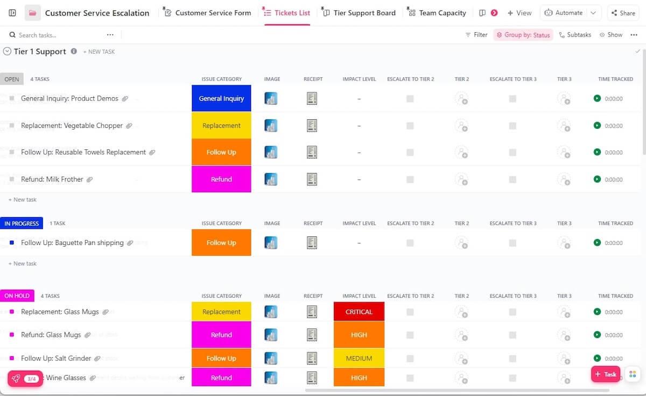
Task: Open the three-dot menu beside search
Action: point(110,35)
